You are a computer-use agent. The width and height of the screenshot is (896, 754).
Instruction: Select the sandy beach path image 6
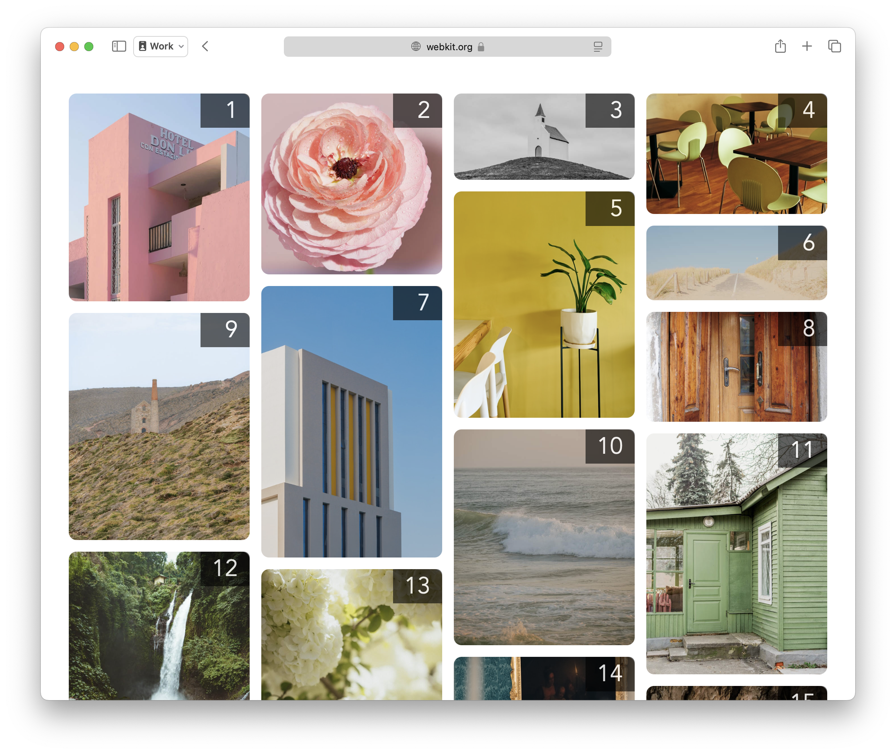pyautogui.click(x=736, y=263)
